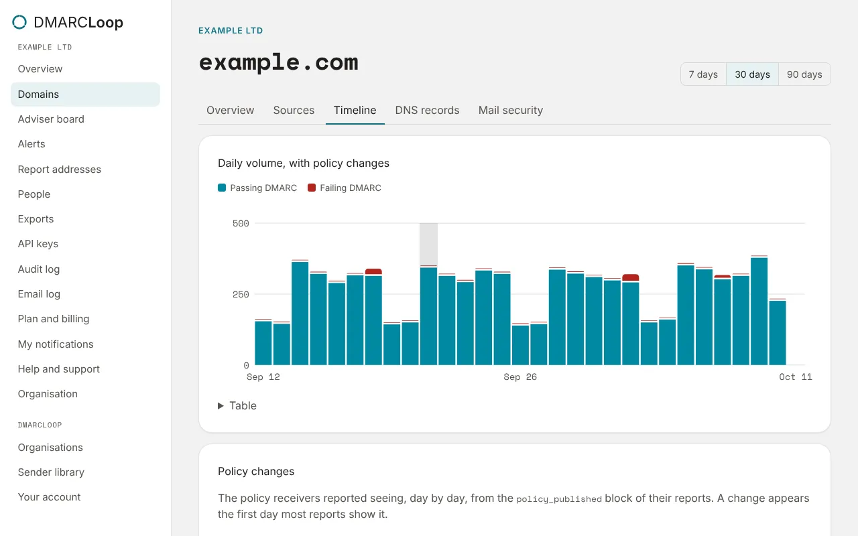Click the Oct 11 axis label

point(796,377)
